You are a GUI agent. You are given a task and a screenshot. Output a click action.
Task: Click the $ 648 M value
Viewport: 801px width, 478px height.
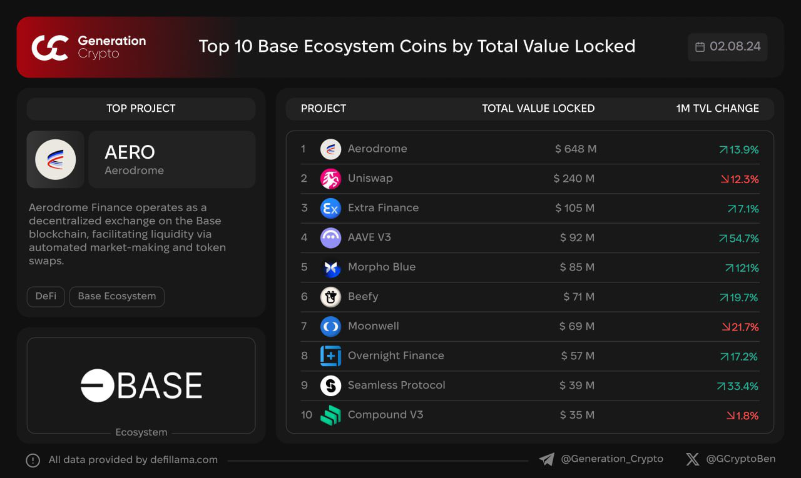[576, 149]
